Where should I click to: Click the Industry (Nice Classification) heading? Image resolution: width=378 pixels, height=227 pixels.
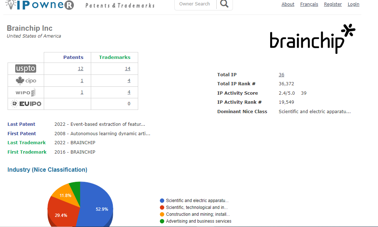pyautogui.click(x=47, y=170)
